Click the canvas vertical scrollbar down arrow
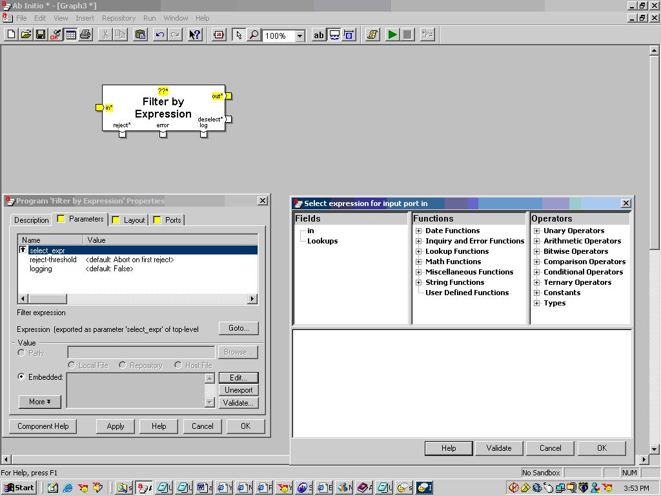The height and width of the screenshot is (496, 661). coord(654,449)
